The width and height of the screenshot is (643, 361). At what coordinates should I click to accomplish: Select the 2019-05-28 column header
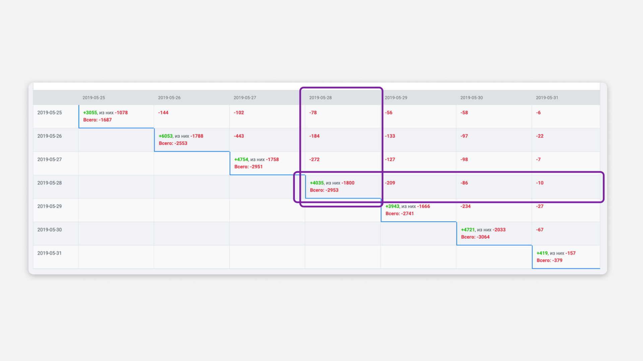pyautogui.click(x=320, y=98)
